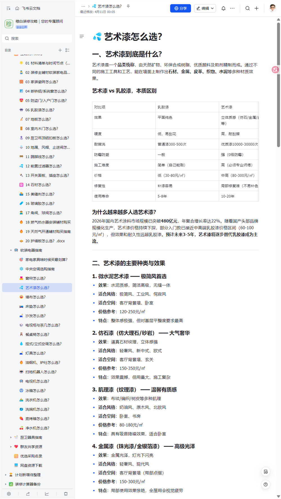This screenshot has height=499, width=281.
Task: Click the 分享 share button
Action: (180, 8)
